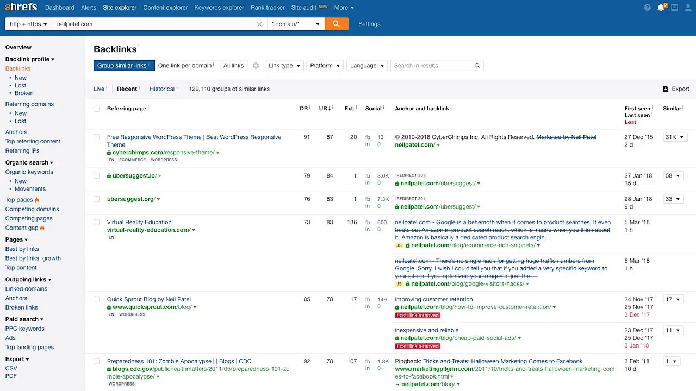
Task: Open Content explorer
Action: click(165, 8)
